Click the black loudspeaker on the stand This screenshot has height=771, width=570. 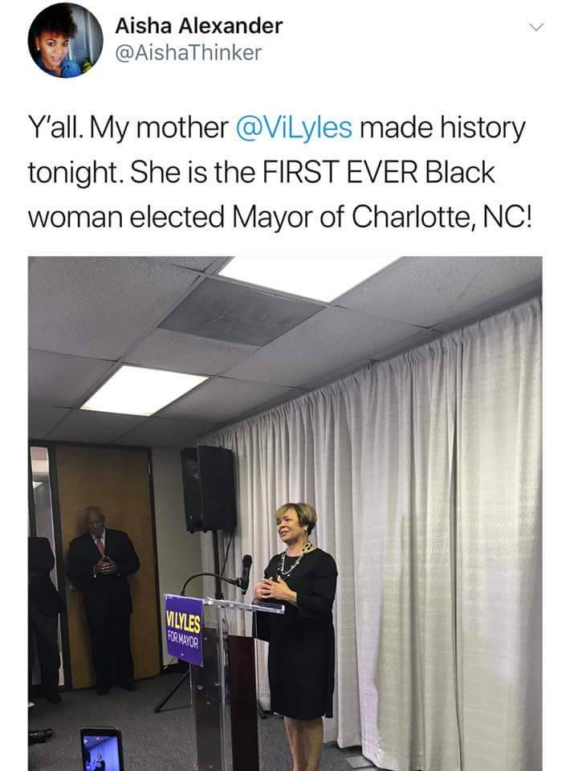coord(209,488)
